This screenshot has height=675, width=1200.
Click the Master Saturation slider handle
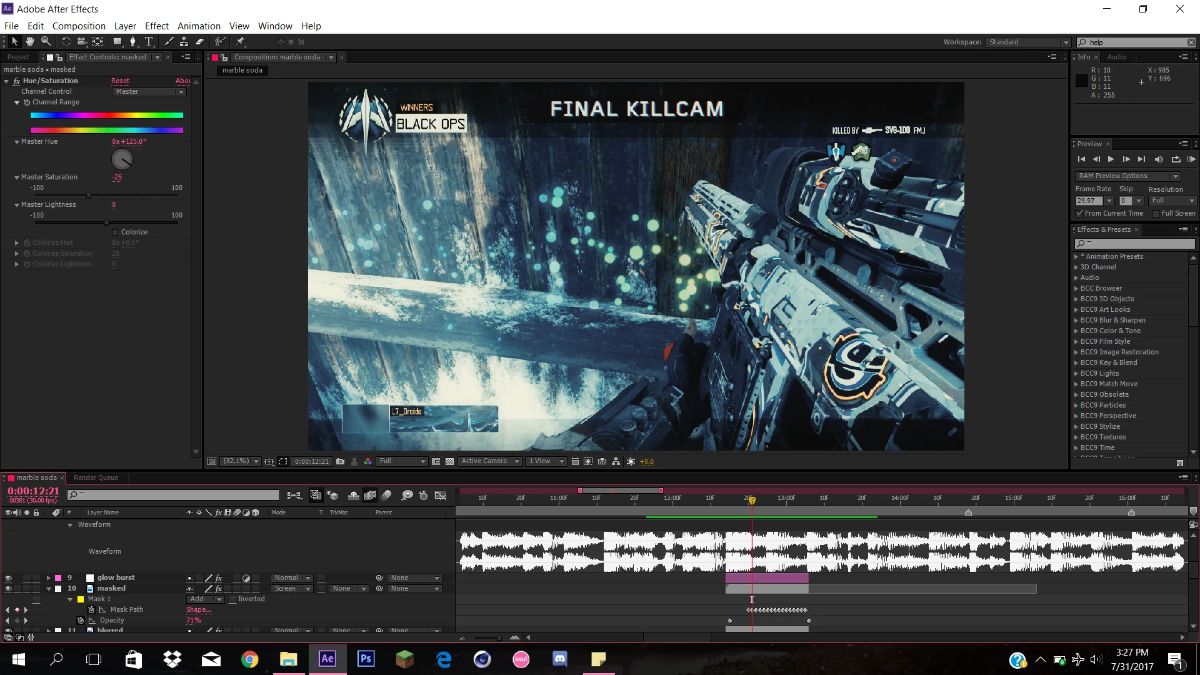pos(89,196)
